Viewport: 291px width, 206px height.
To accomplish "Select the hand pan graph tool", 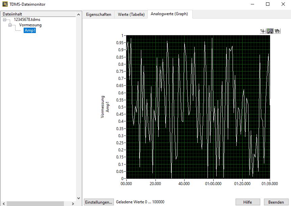I will click(277, 31).
